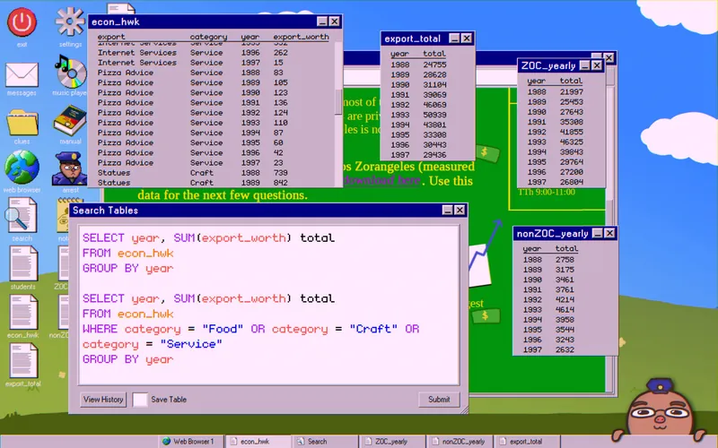Select the Pizza Advice 1988 row
The image size is (718, 448).
[x=193, y=73]
